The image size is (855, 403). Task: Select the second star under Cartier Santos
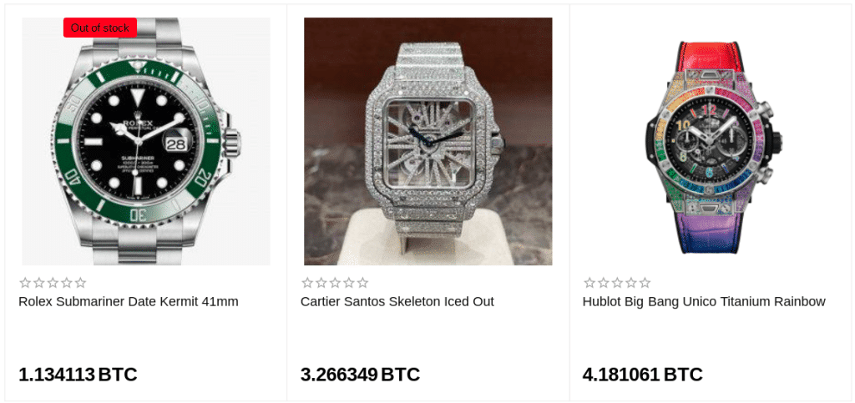point(321,283)
